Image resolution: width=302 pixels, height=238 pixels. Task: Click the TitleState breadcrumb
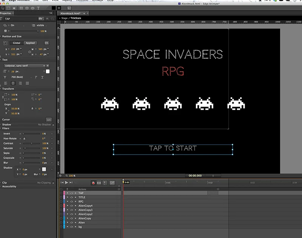pos(76,18)
